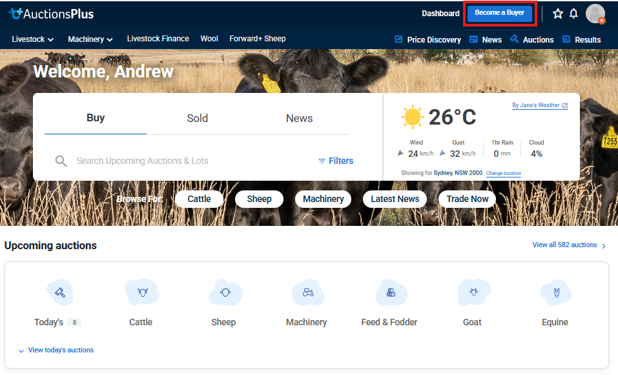Expand View today's auctions chevron
Screen dimensions: 618x375
point(21,350)
